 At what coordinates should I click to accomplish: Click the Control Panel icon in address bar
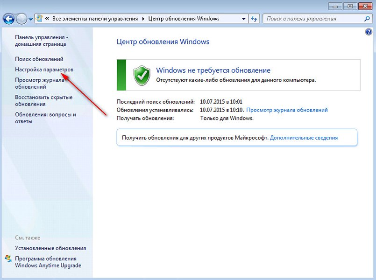(x=39, y=19)
